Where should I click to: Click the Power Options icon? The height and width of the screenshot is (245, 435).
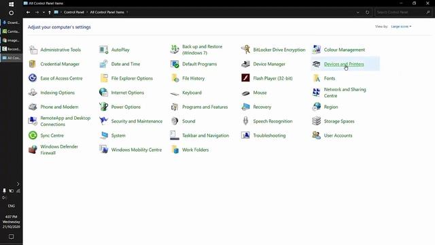104,107
